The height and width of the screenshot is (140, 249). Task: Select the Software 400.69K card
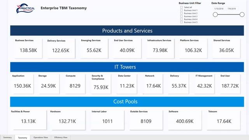point(185,120)
